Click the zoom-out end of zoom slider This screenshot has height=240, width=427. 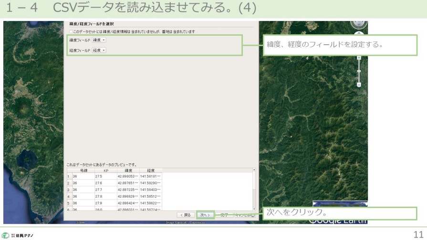(x=358, y=85)
